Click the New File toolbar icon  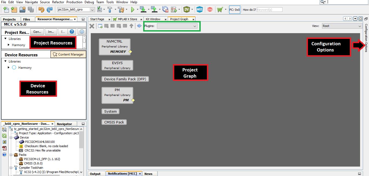[6, 10]
